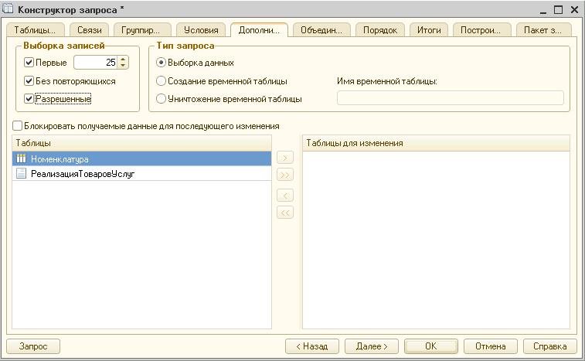Click the double right arrow move-all button
585x361 pixels.
(x=285, y=175)
